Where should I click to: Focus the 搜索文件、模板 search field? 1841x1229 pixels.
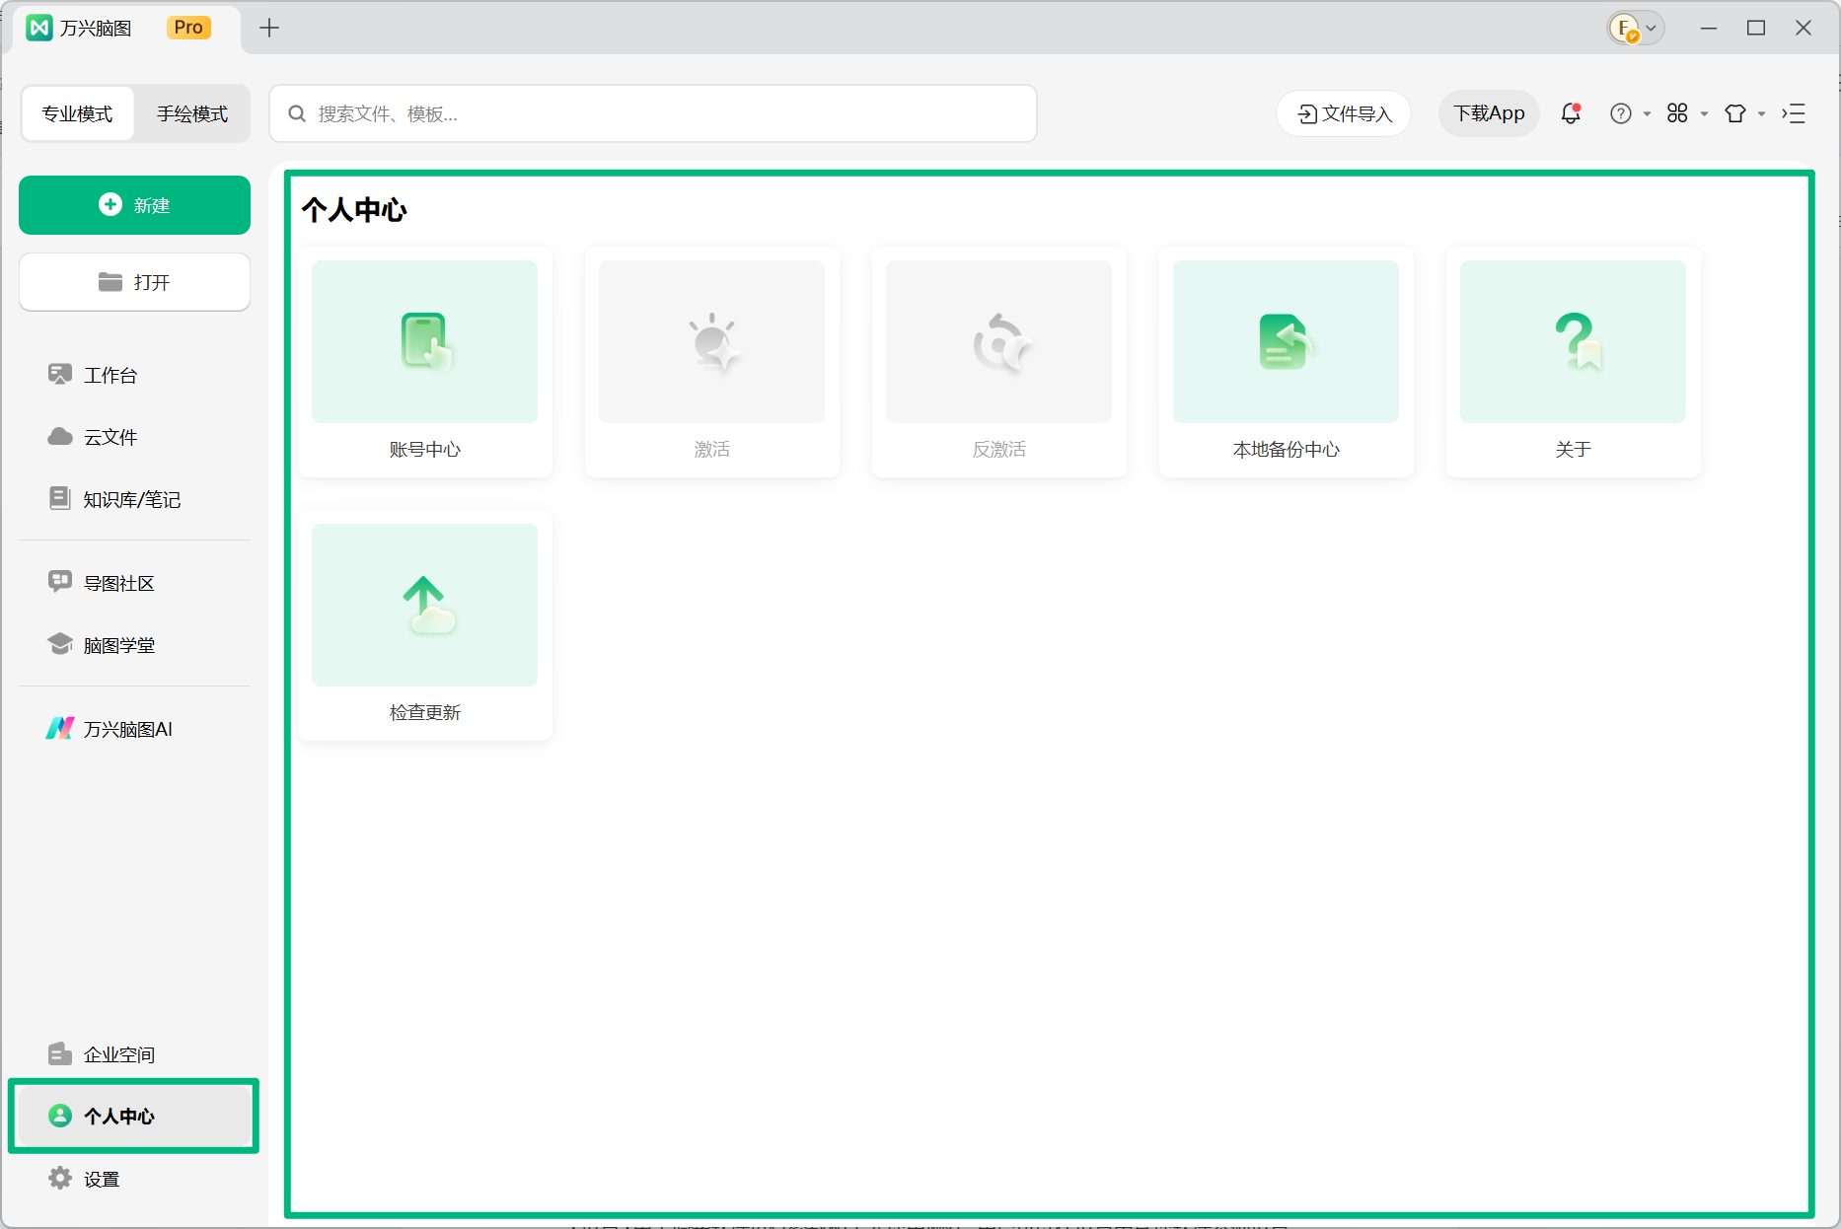[653, 113]
